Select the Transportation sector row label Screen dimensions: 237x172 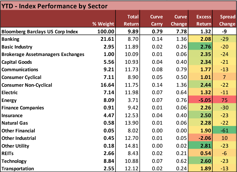(x=18, y=169)
